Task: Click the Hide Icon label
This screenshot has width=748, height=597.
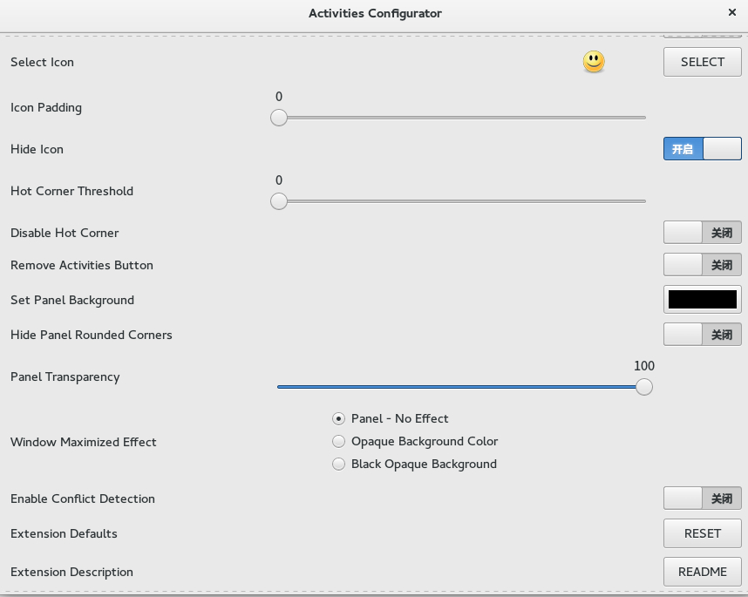Action: tap(37, 149)
